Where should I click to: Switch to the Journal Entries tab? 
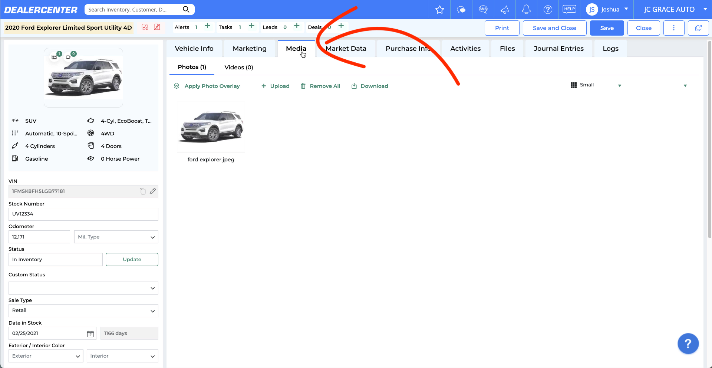click(558, 49)
